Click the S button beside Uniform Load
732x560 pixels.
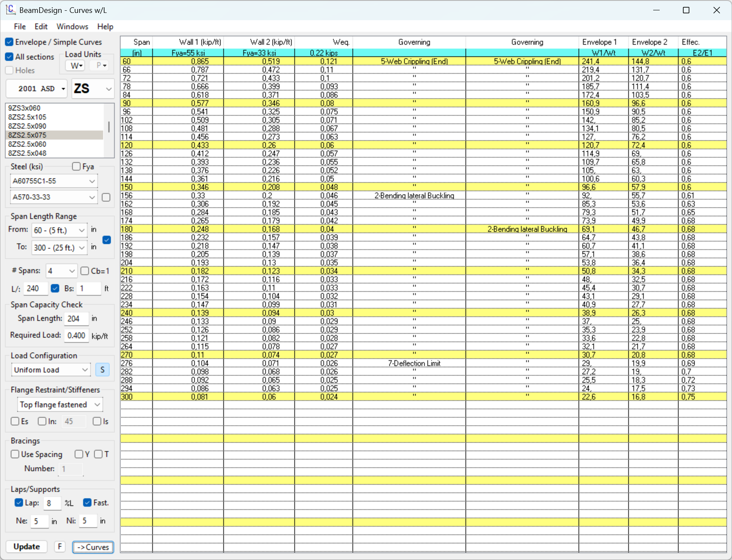point(102,370)
